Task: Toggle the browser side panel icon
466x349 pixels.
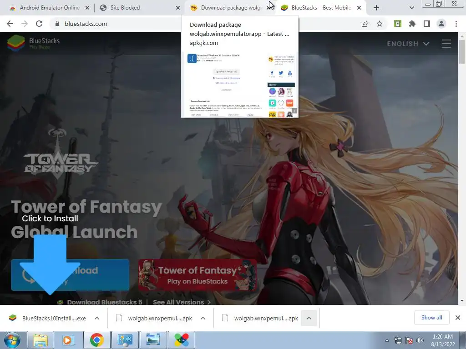Action: point(427,24)
